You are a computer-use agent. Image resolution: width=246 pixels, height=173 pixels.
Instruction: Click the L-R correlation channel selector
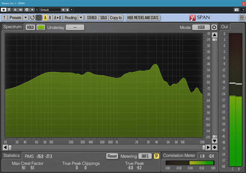202,156
